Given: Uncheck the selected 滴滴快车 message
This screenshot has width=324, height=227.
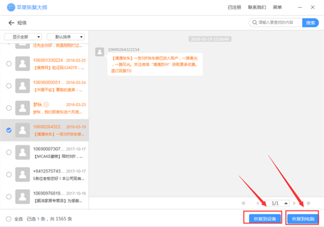Looking at the screenshot, I should pos(9,130).
